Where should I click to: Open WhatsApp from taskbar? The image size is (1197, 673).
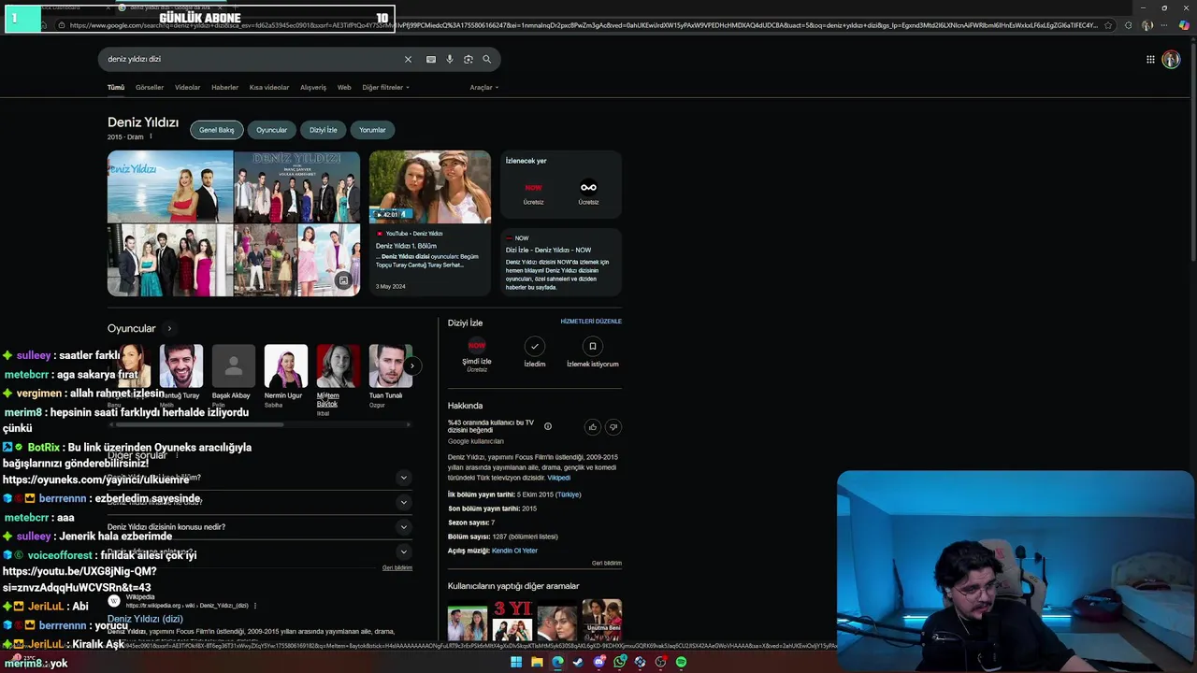(x=619, y=662)
